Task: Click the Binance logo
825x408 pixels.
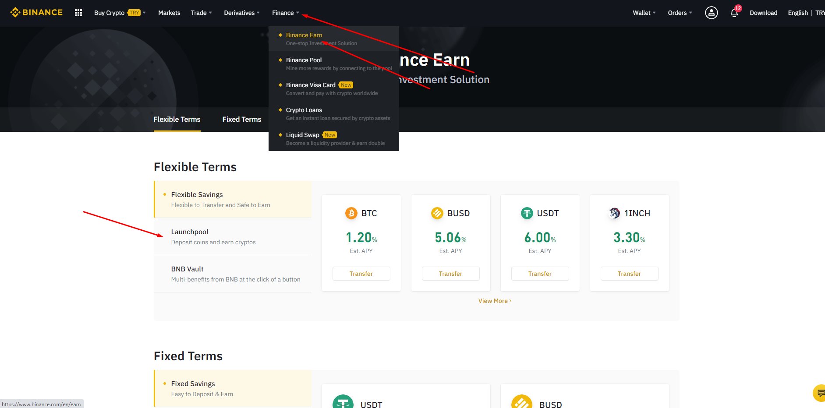Action: 36,13
